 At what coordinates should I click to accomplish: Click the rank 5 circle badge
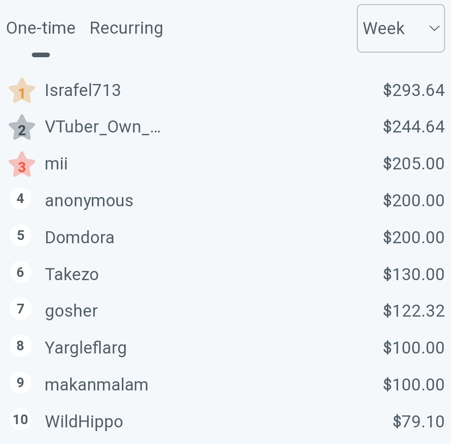(20, 235)
